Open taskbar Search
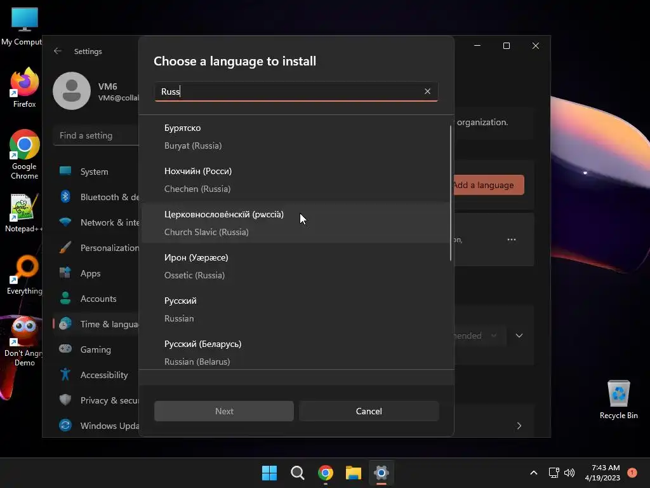Viewport: 650px width, 488px height. [x=297, y=473]
